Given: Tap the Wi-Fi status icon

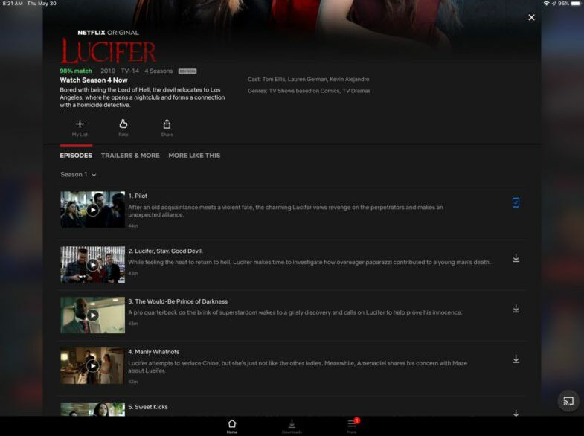Looking at the screenshot, I should click(546, 4).
